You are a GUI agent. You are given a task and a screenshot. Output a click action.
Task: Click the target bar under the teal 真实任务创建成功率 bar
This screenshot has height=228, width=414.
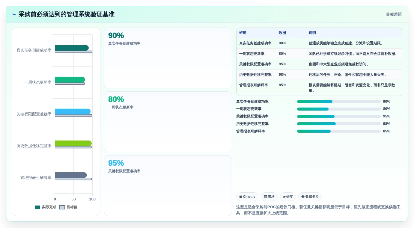pos(73,52)
